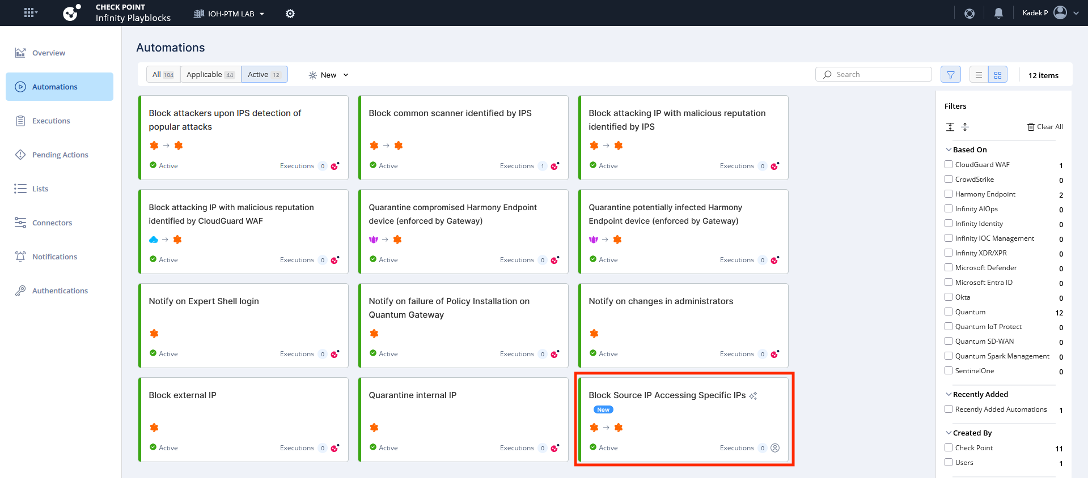The image size is (1088, 478).
Task: Enable the Harmony Endpoint filter checkbox
Action: click(949, 194)
